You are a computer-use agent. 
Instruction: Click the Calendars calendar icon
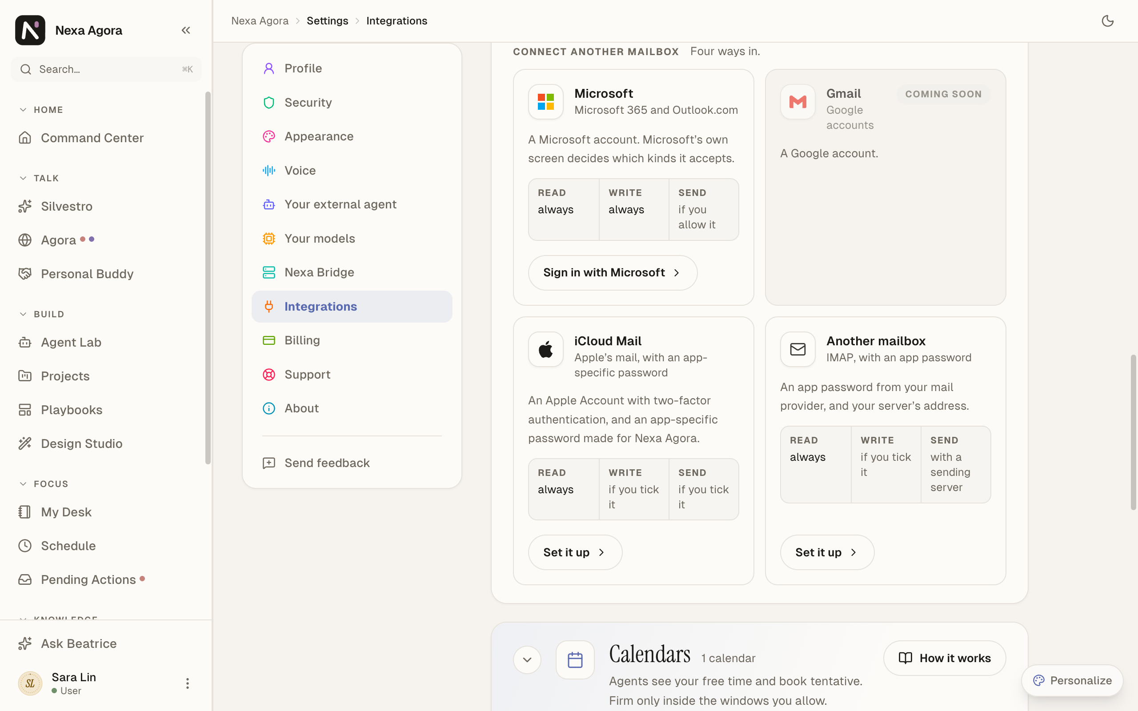tap(575, 660)
